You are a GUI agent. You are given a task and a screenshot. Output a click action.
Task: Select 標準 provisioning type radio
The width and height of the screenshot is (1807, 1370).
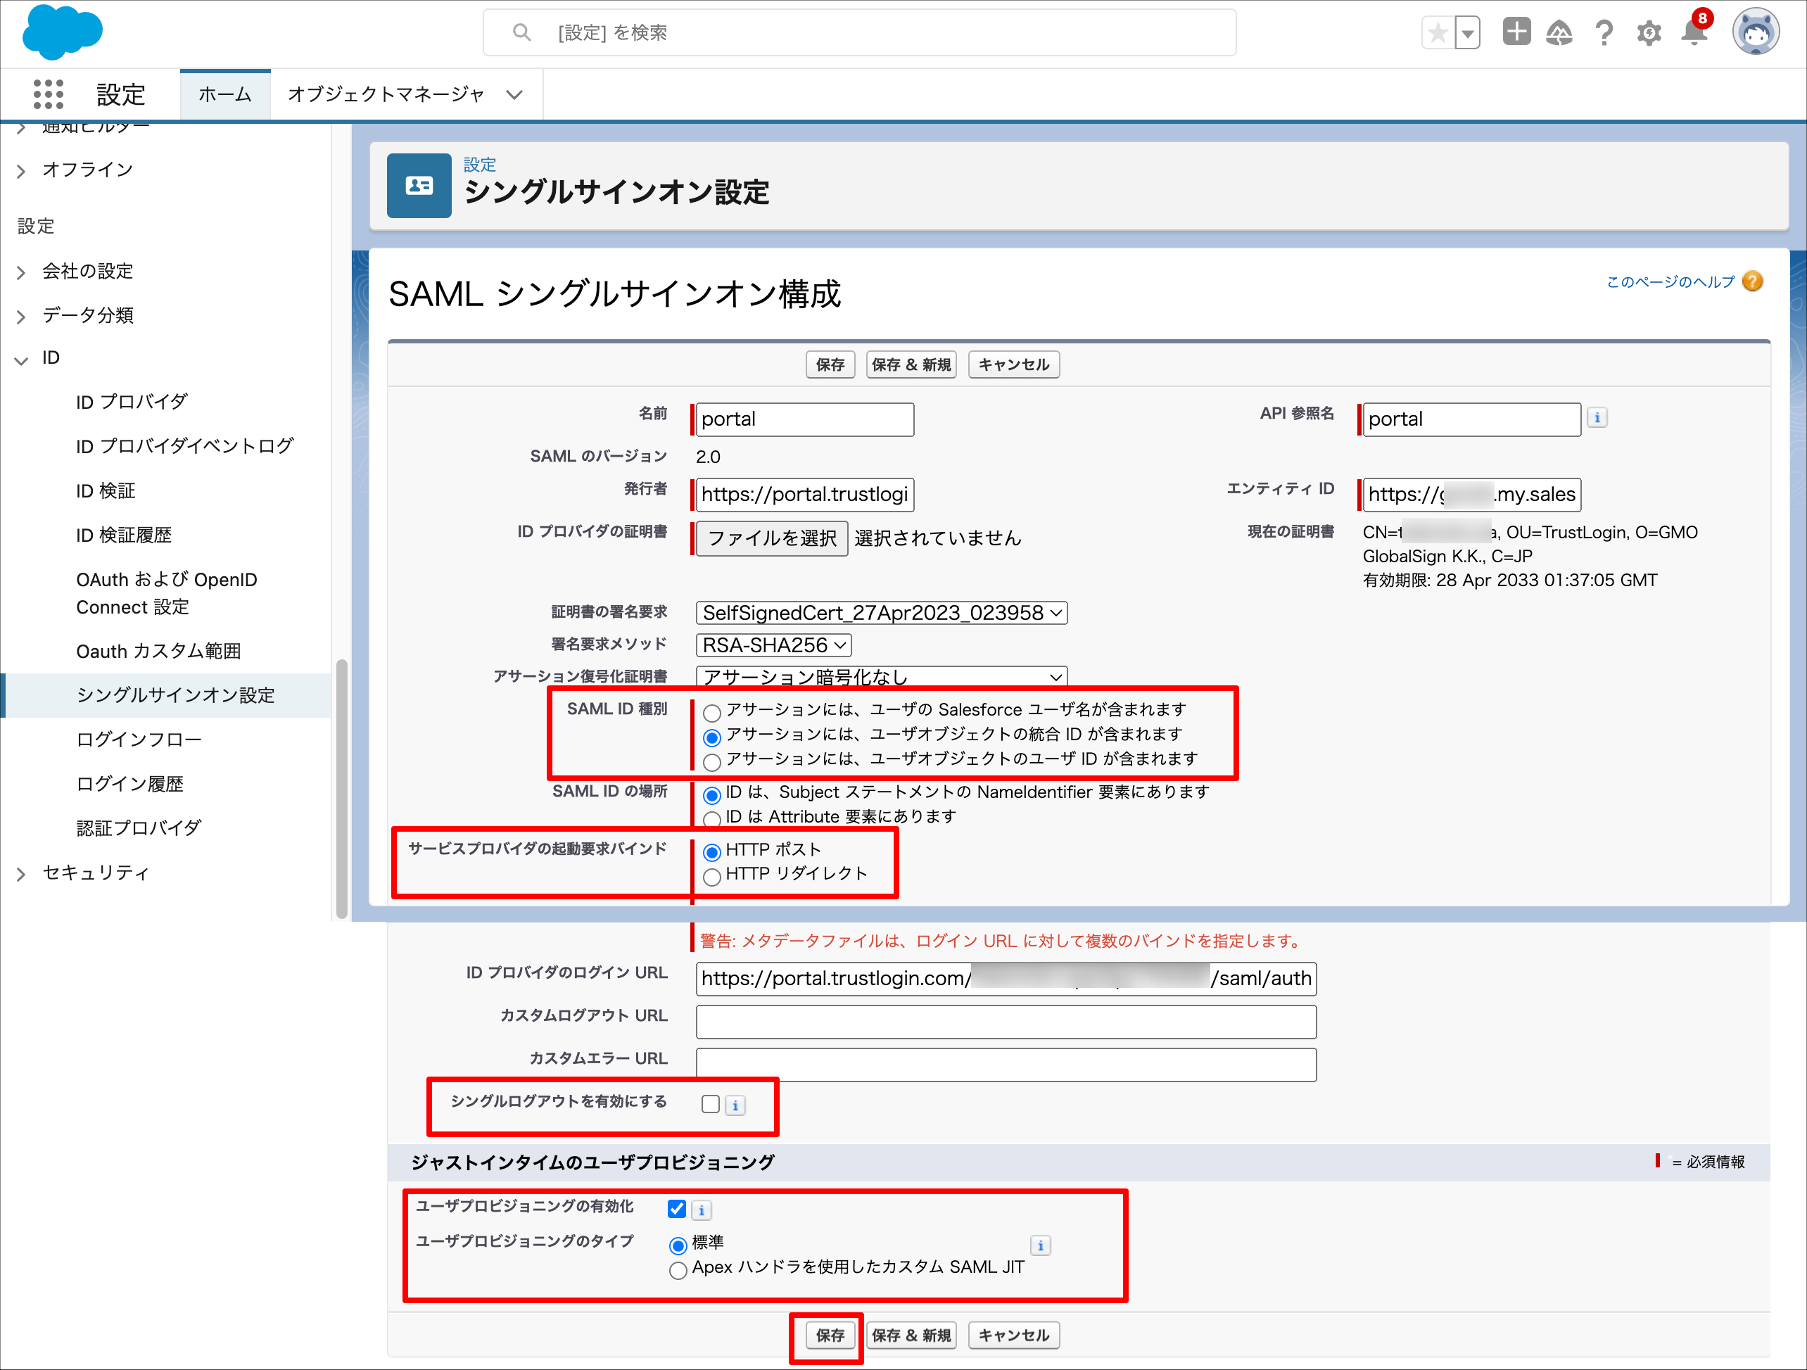tap(677, 1246)
